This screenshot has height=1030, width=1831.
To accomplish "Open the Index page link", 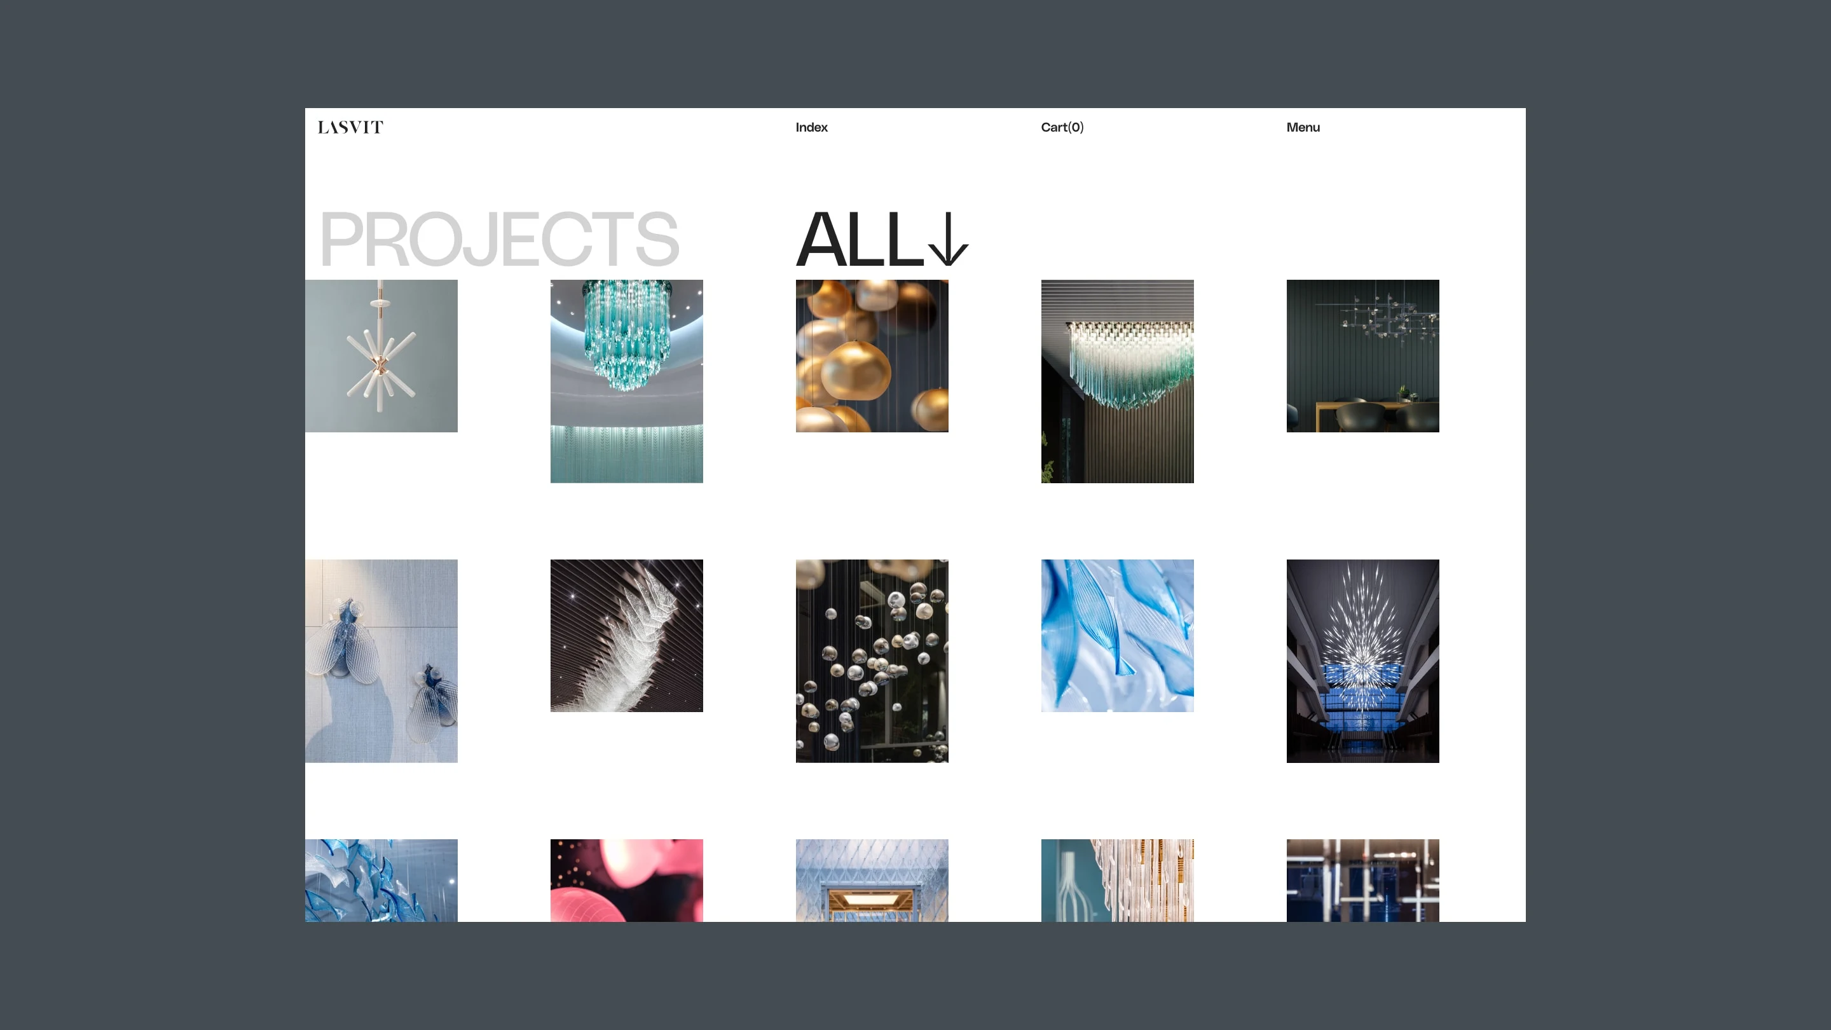I will (x=811, y=127).
